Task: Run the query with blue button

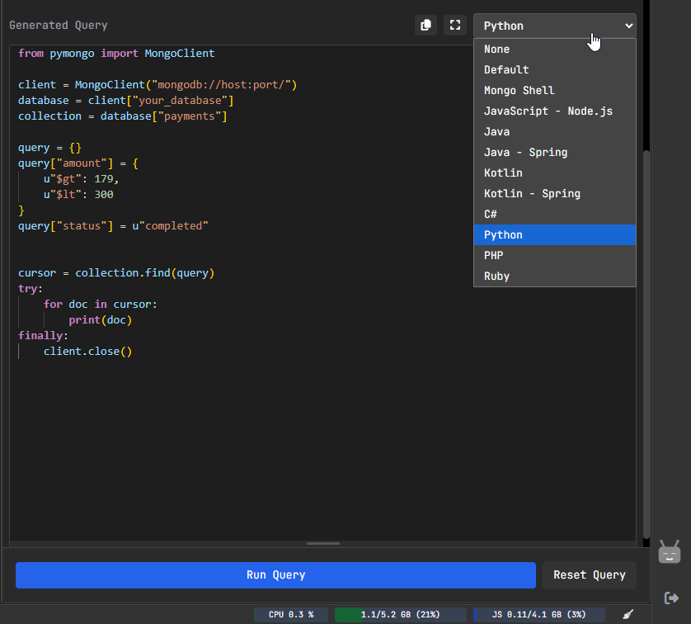Action: pyautogui.click(x=275, y=575)
